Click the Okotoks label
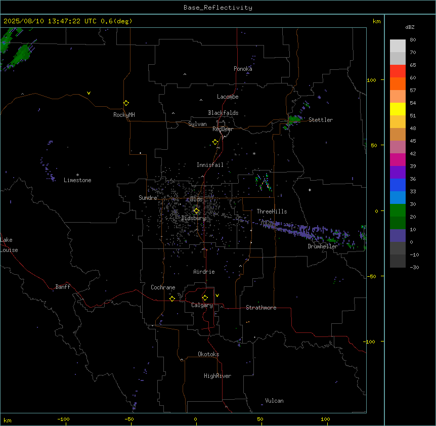This screenshot has width=436, height=426. click(x=208, y=354)
